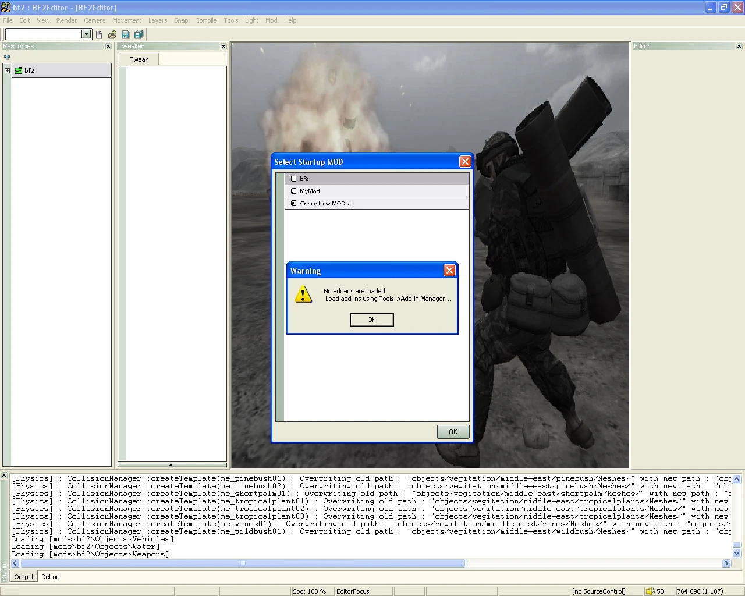This screenshot has width=745, height=596.
Task: Click the output log horizontal scrollbar thumb
Action: [x=243, y=563]
